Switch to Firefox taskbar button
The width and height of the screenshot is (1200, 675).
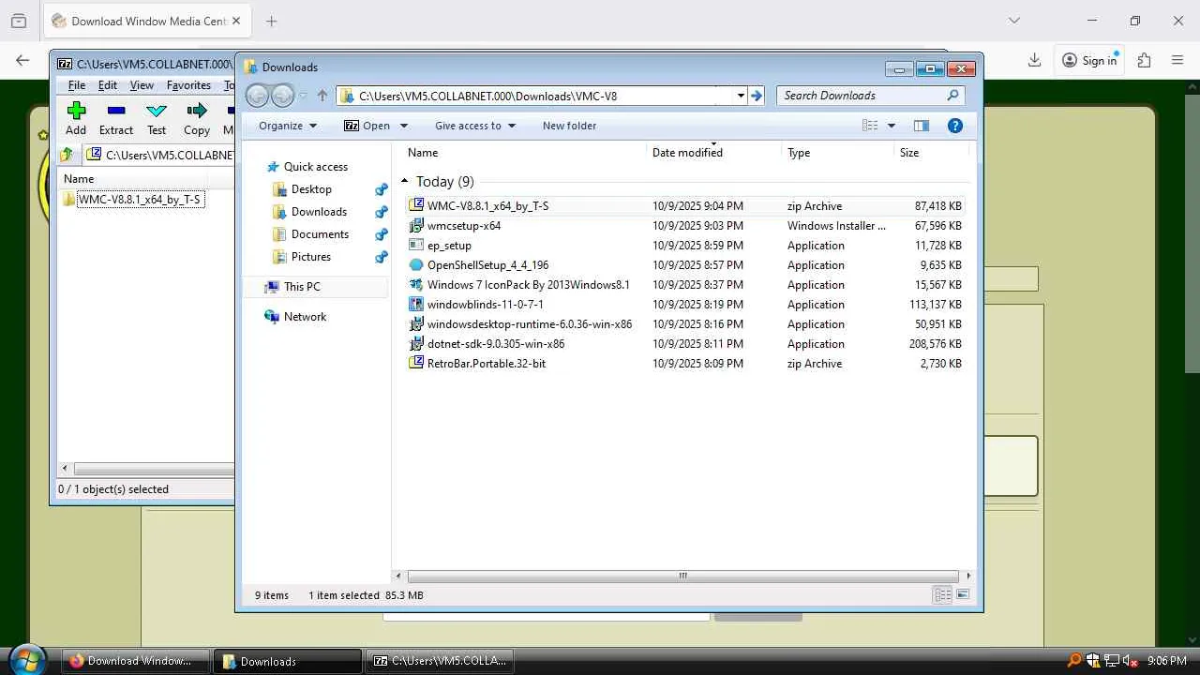(x=135, y=661)
